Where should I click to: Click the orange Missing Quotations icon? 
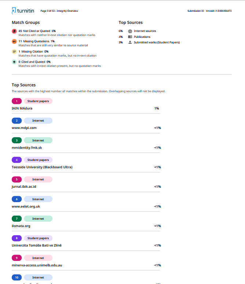[14, 42]
